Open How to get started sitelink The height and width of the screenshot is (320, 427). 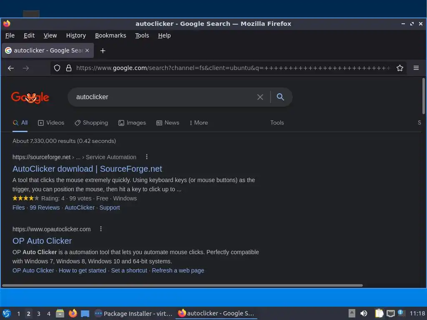(x=83, y=270)
